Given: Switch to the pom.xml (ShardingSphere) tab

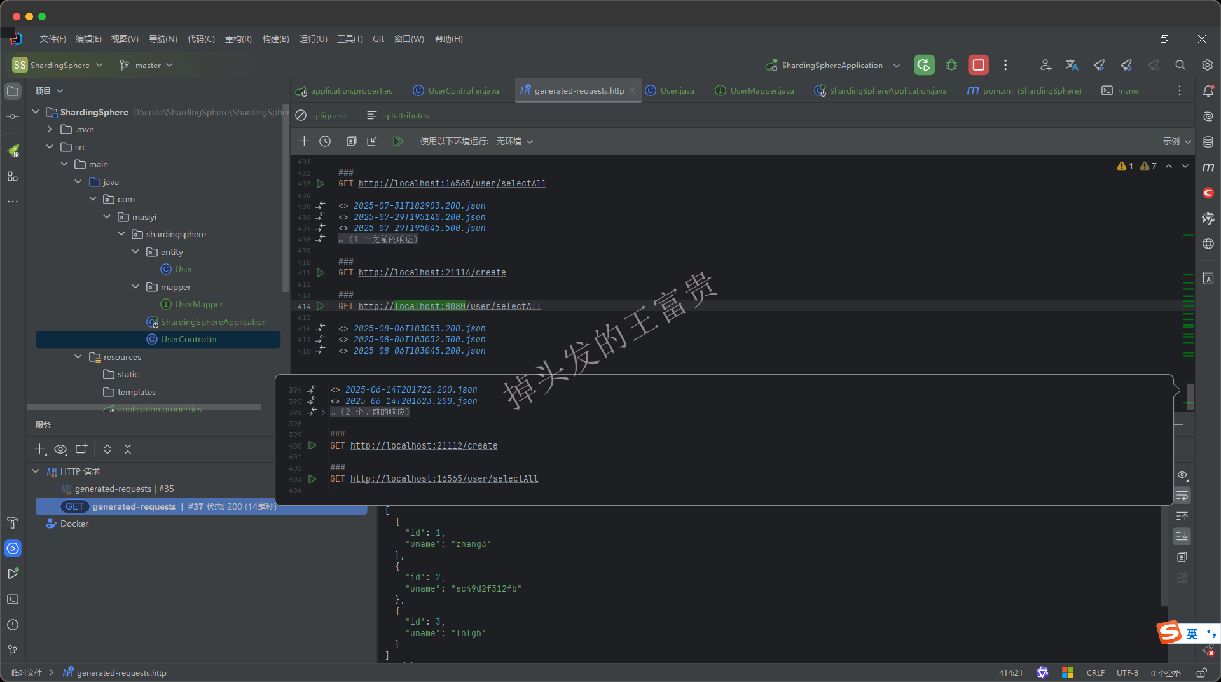Looking at the screenshot, I should [1024, 91].
